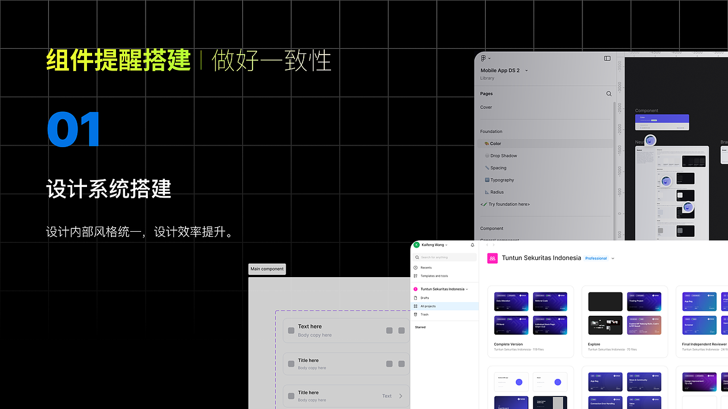Click the Starred heading in the sidebar
Image resolution: width=728 pixels, height=409 pixels.
[420, 327]
